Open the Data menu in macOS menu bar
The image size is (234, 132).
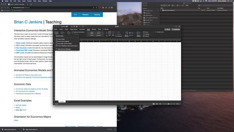[x=39, y=1]
